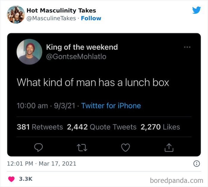Click the Twitter bird logo
Image resolution: width=208 pixels, height=187 pixels.
[x=196, y=10]
